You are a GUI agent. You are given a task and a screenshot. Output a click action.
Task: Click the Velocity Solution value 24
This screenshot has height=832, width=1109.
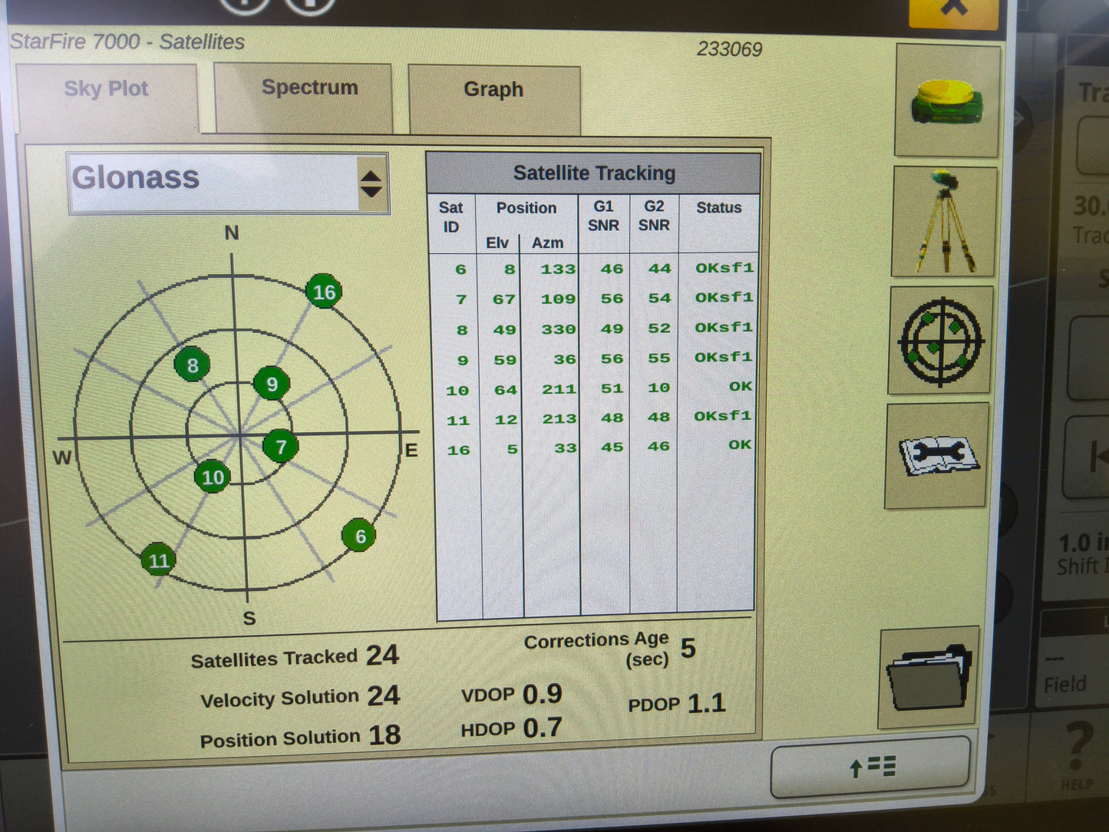tap(383, 695)
